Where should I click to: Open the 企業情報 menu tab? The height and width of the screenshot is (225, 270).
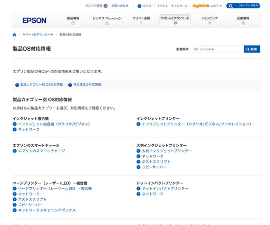tap(243, 20)
